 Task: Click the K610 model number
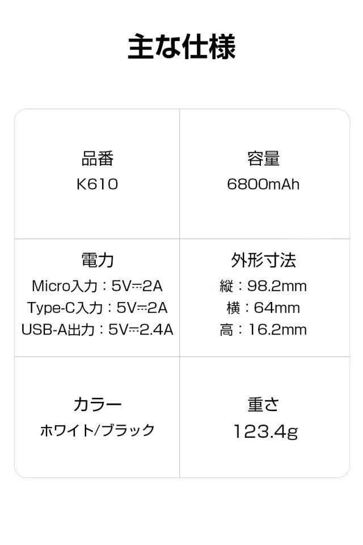[x=98, y=185]
